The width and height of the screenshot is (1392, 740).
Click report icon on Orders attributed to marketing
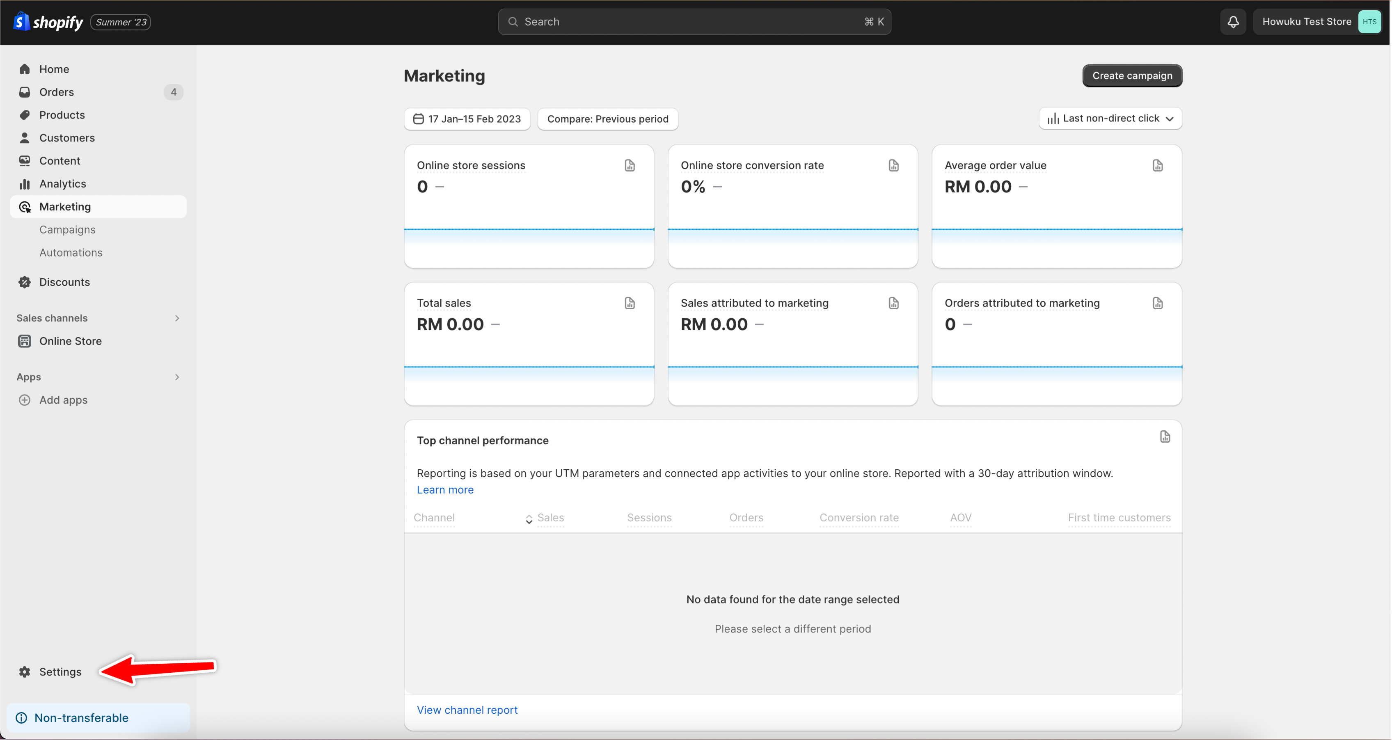pyautogui.click(x=1157, y=303)
